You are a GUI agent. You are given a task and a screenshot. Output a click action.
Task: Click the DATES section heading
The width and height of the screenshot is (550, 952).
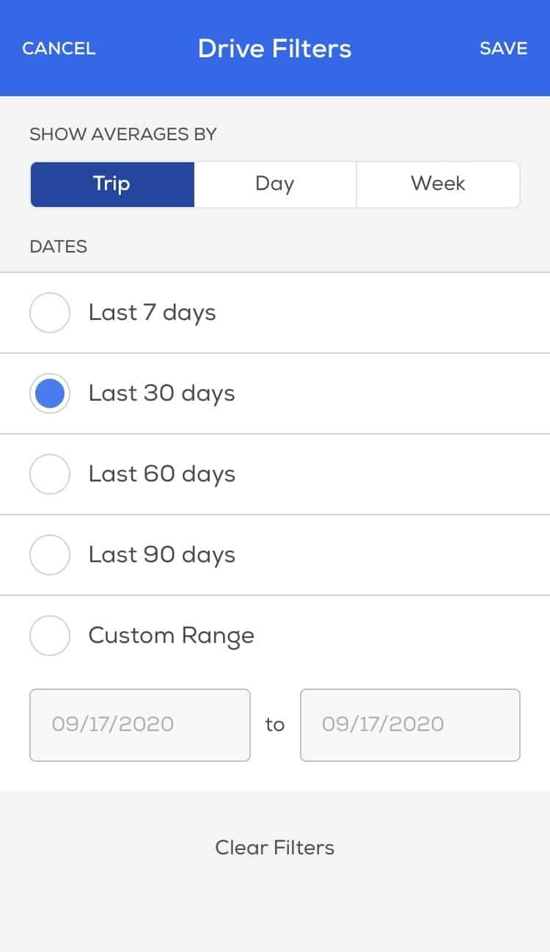tap(58, 247)
